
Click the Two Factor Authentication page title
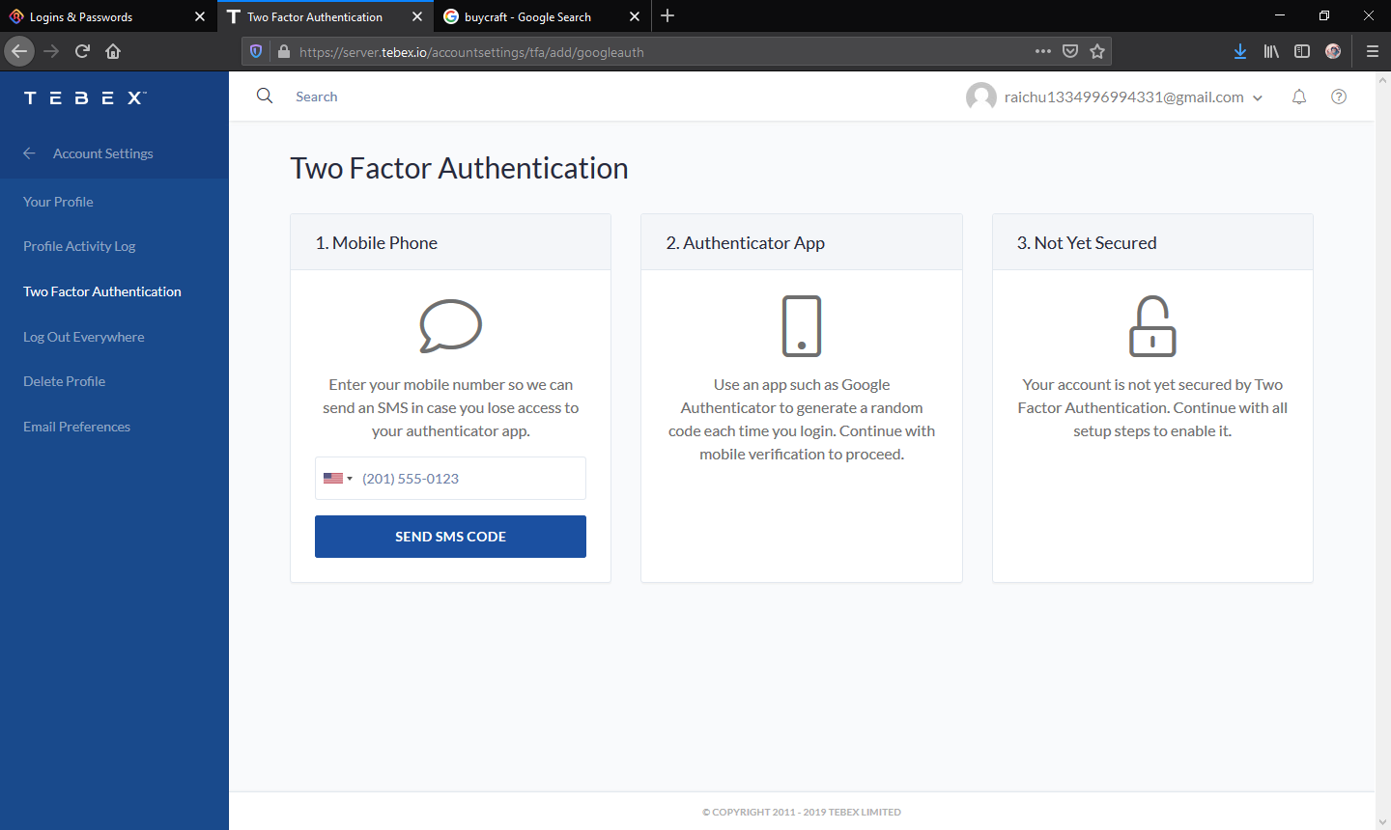tap(460, 168)
